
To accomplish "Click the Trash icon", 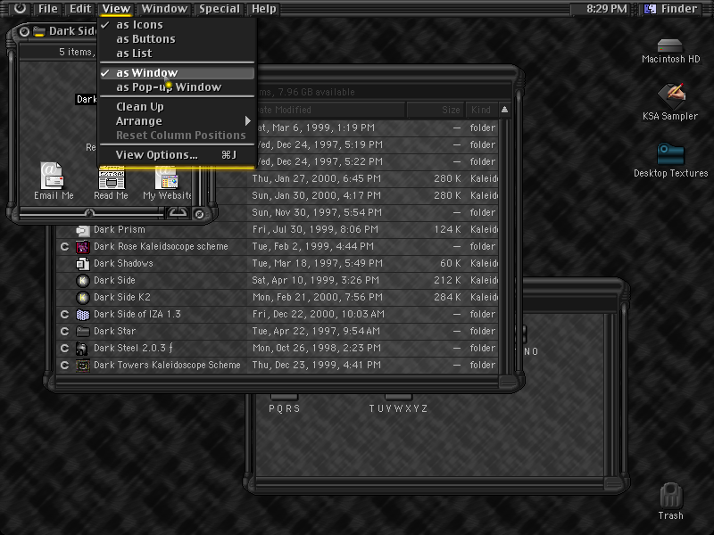I will pyautogui.click(x=670, y=496).
